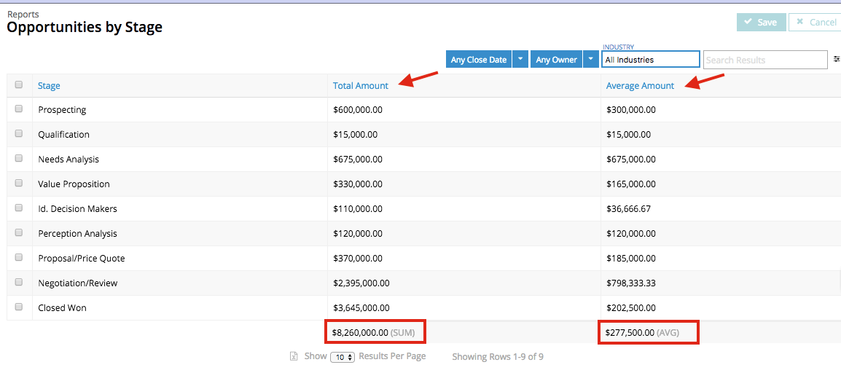Sort by the Total Amount column header

click(361, 86)
